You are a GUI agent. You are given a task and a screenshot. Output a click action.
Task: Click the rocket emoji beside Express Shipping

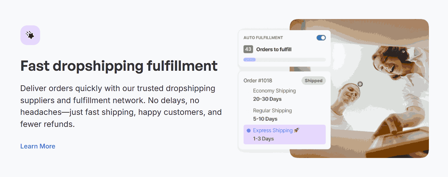[x=296, y=130]
